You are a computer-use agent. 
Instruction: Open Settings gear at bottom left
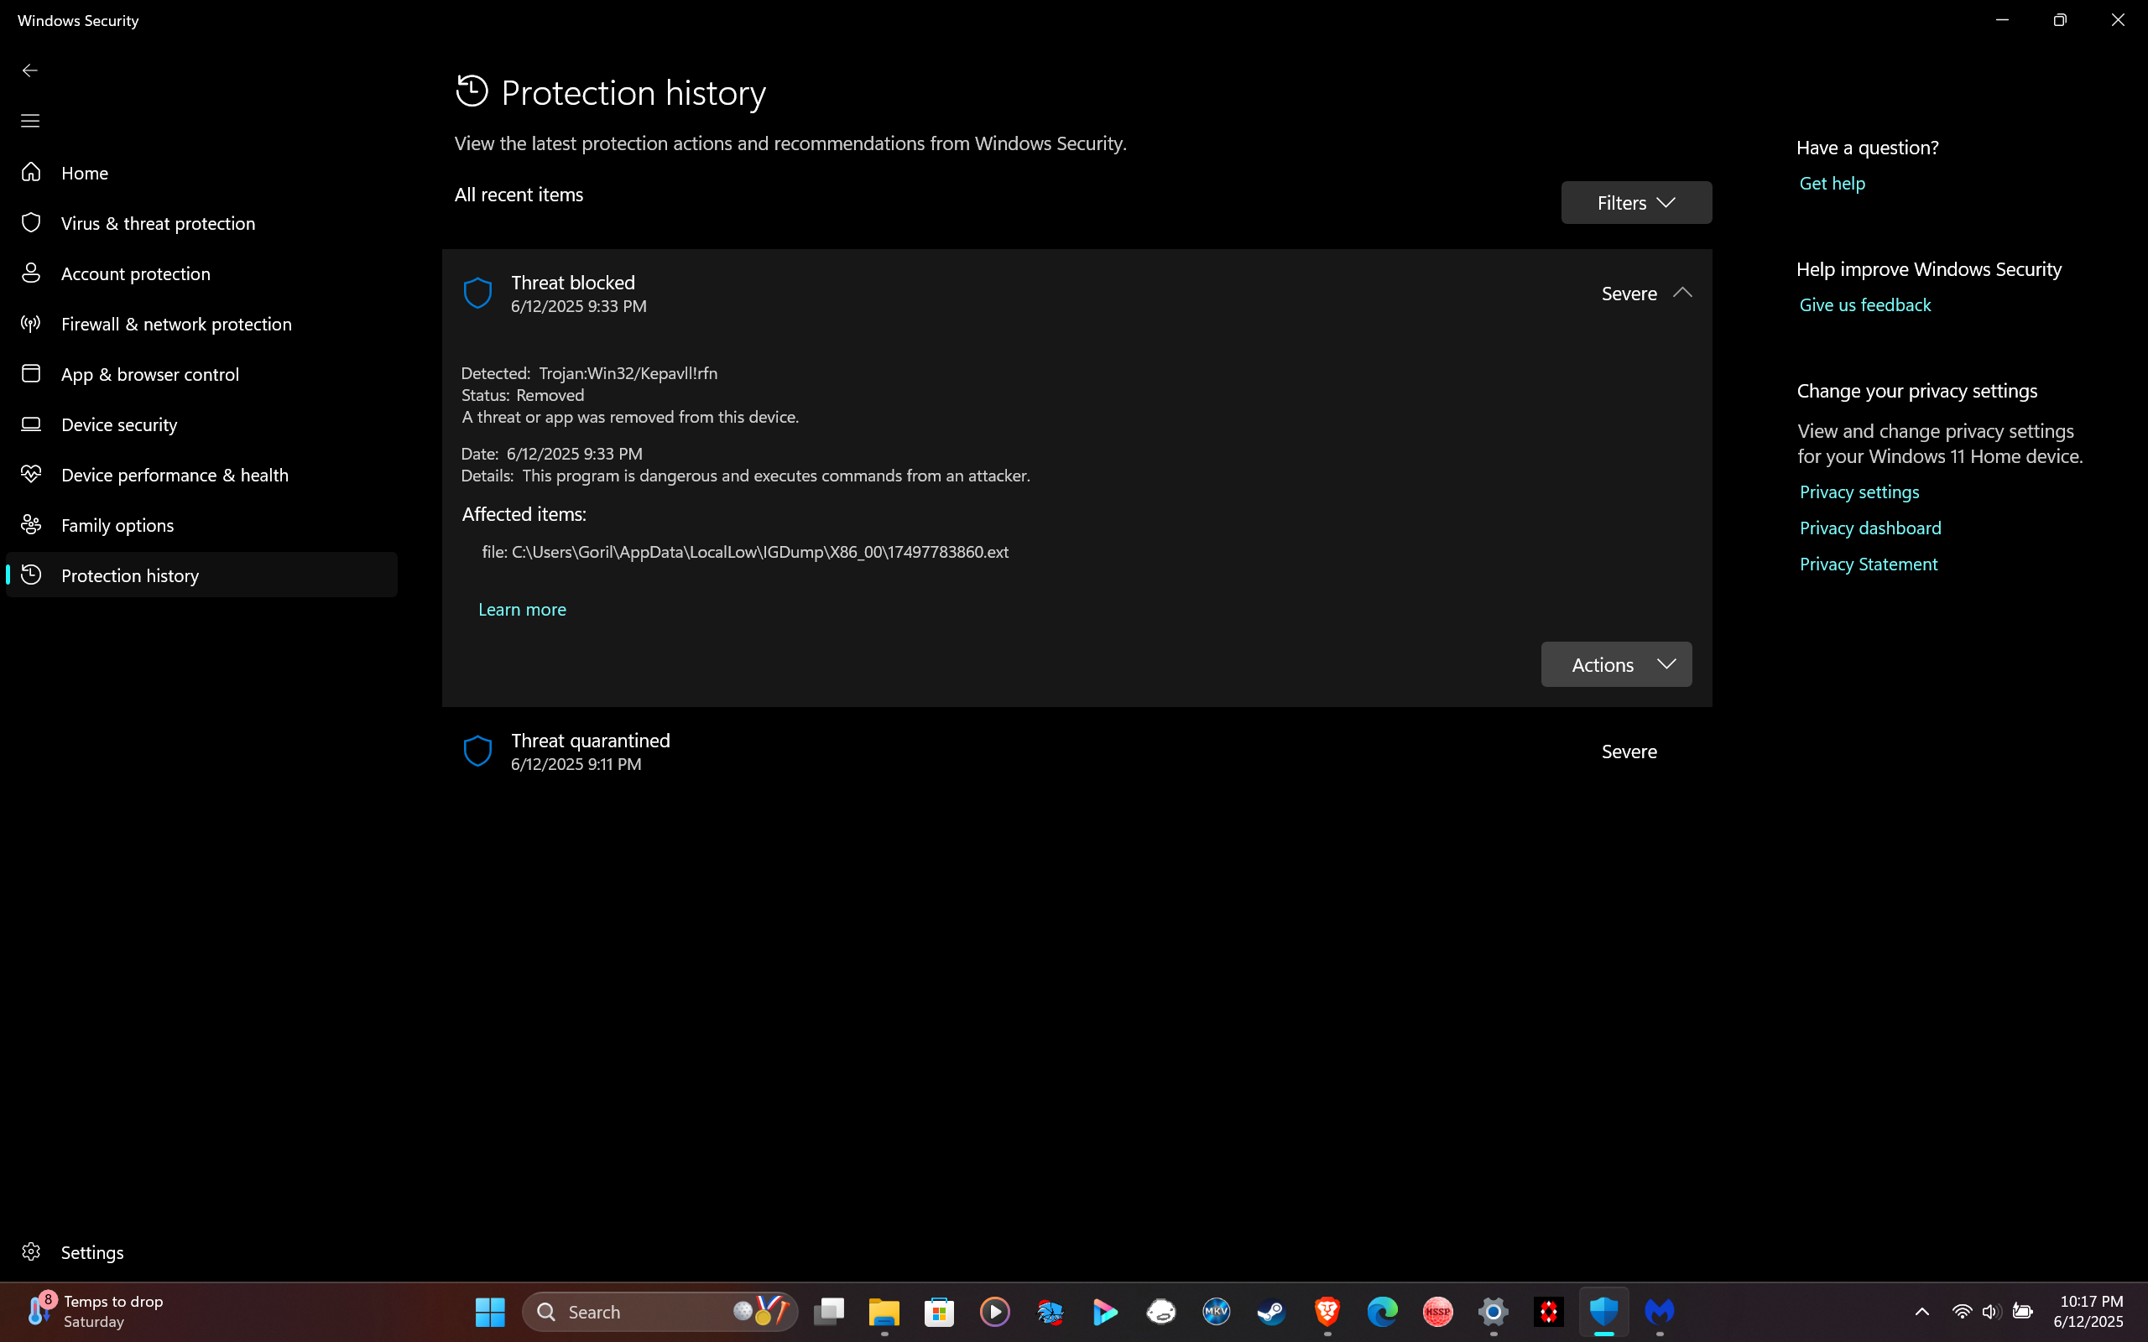32,1251
